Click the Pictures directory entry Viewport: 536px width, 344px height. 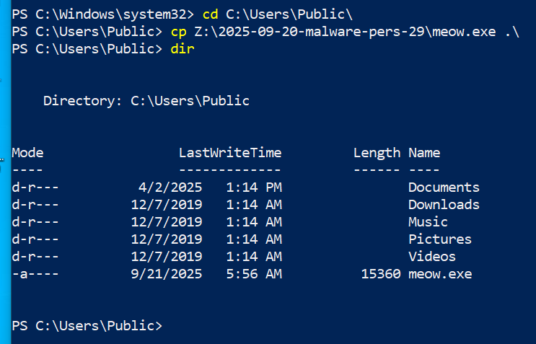point(440,239)
